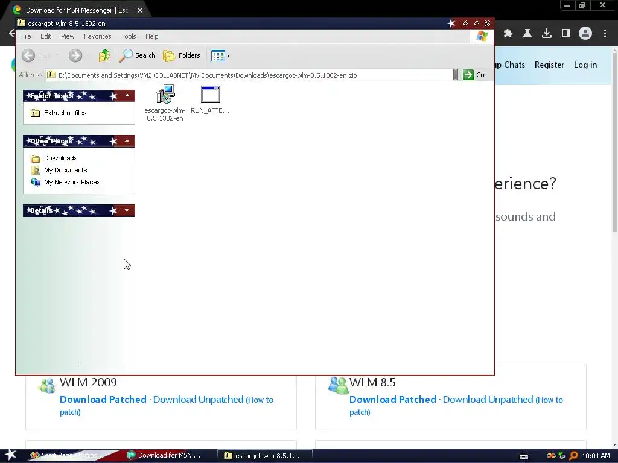The height and width of the screenshot is (463, 618).
Task: Open the address bar dropdown
Action: tap(455, 75)
